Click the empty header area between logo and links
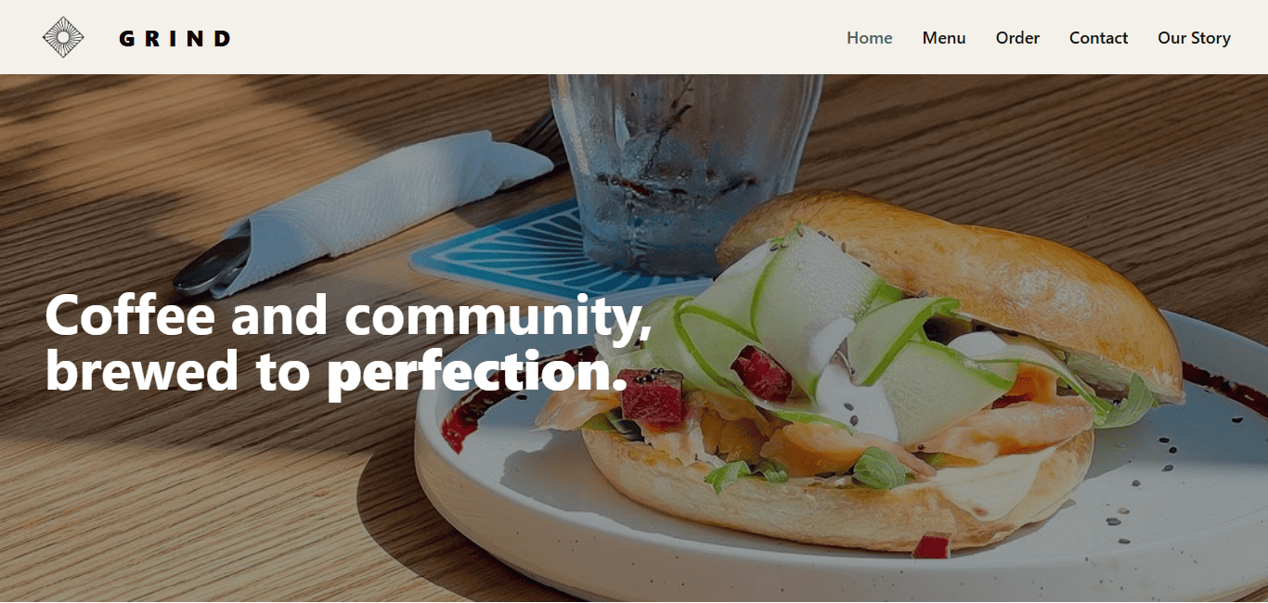Viewport: 1268px width, 603px height. tap(538, 37)
